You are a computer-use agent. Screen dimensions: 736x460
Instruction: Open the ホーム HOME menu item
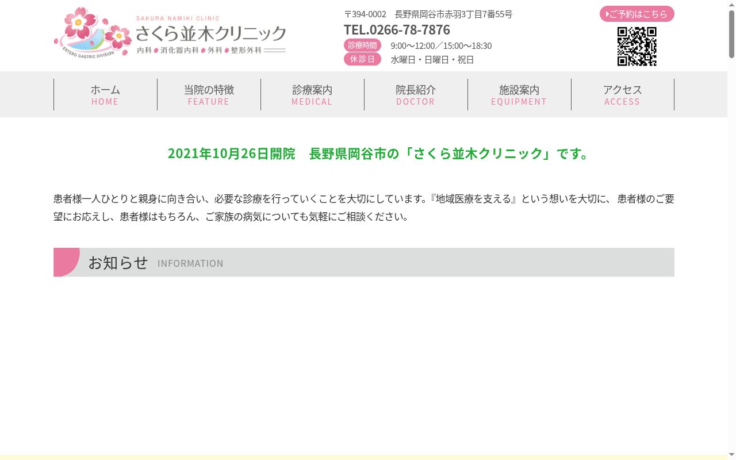click(105, 94)
